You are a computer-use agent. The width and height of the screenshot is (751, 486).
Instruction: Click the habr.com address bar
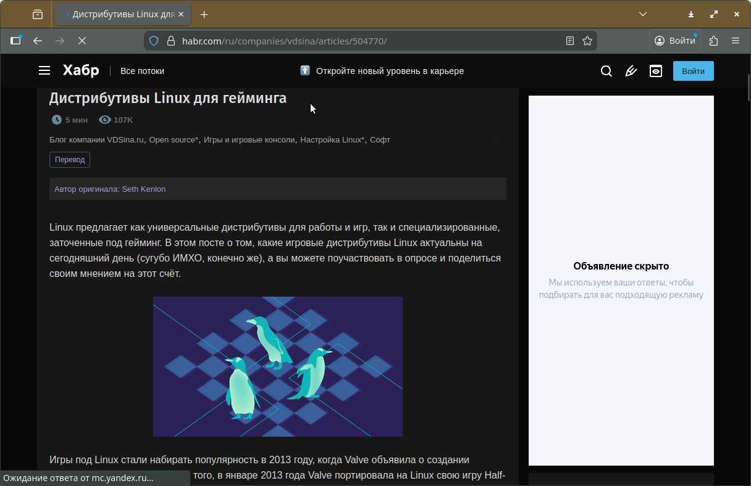(371, 41)
